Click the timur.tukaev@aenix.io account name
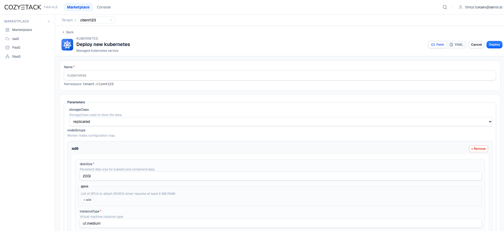Screen dimensions: 504x231 484,7
